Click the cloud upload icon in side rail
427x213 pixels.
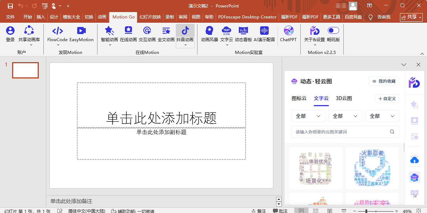point(415,160)
